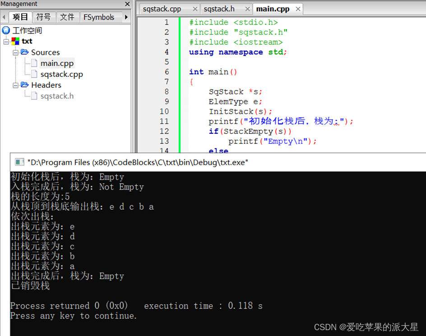Click console window icon in title bar
Screen dimensions: 426x336
19,162
